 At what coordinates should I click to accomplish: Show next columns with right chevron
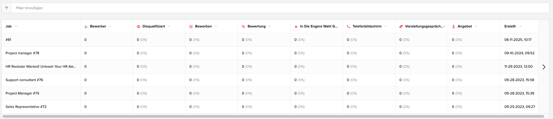[544, 67]
